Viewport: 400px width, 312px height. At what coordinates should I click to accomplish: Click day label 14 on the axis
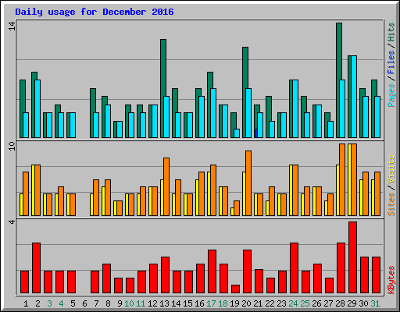176,303
